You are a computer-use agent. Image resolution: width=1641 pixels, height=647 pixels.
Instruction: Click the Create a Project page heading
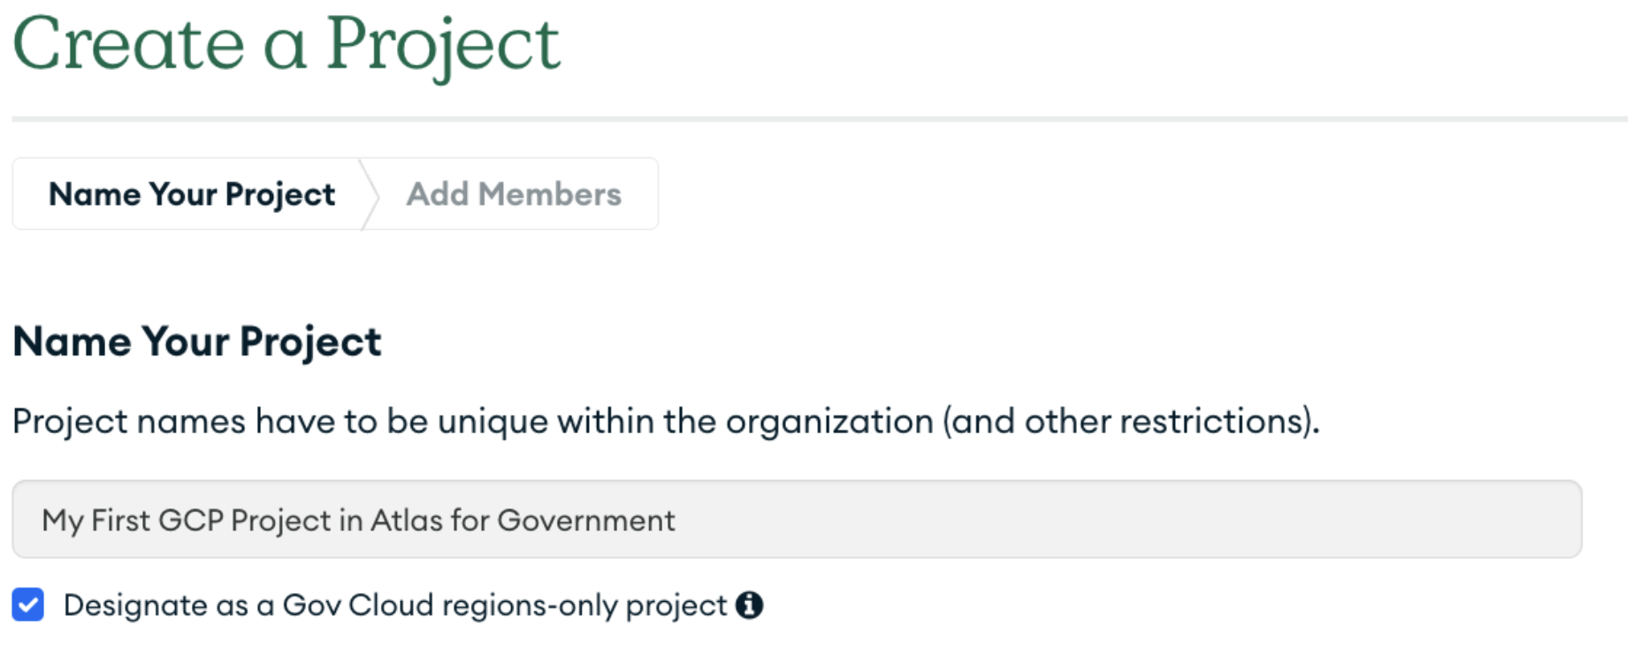pos(286,44)
